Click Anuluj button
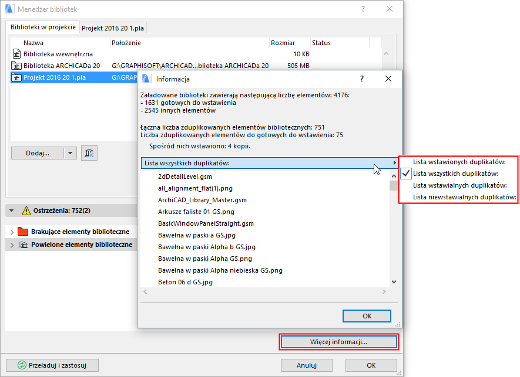Screen dimensions: 520x377 pyautogui.click(x=307, y=365)
